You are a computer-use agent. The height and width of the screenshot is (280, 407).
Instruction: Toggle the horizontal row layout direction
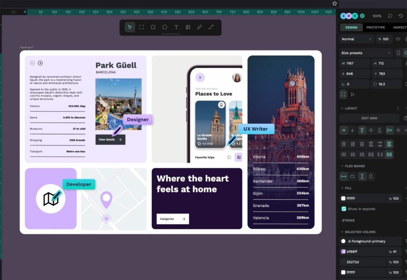click(x=343, y=130)
